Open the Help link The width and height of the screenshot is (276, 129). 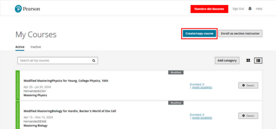(x=259, y=9)
